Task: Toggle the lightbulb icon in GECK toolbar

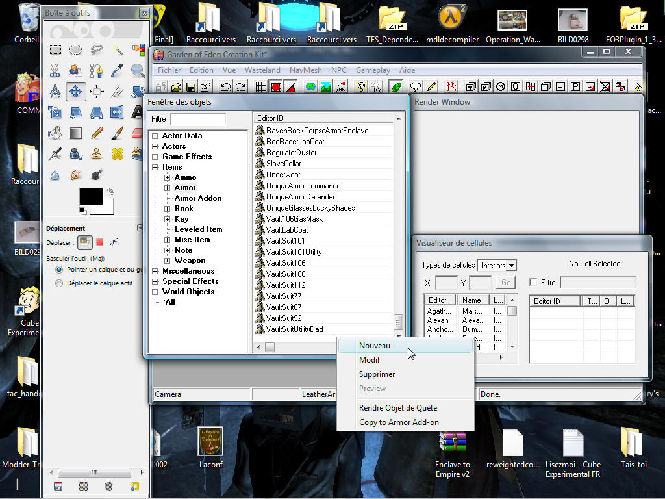Action: point(361,87)
